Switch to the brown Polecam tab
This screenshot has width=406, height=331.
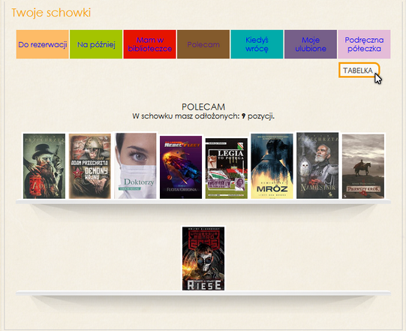203,44
